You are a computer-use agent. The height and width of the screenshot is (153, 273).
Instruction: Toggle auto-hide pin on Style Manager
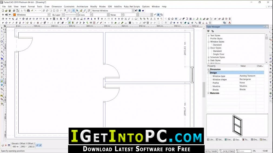click(264, 27)
